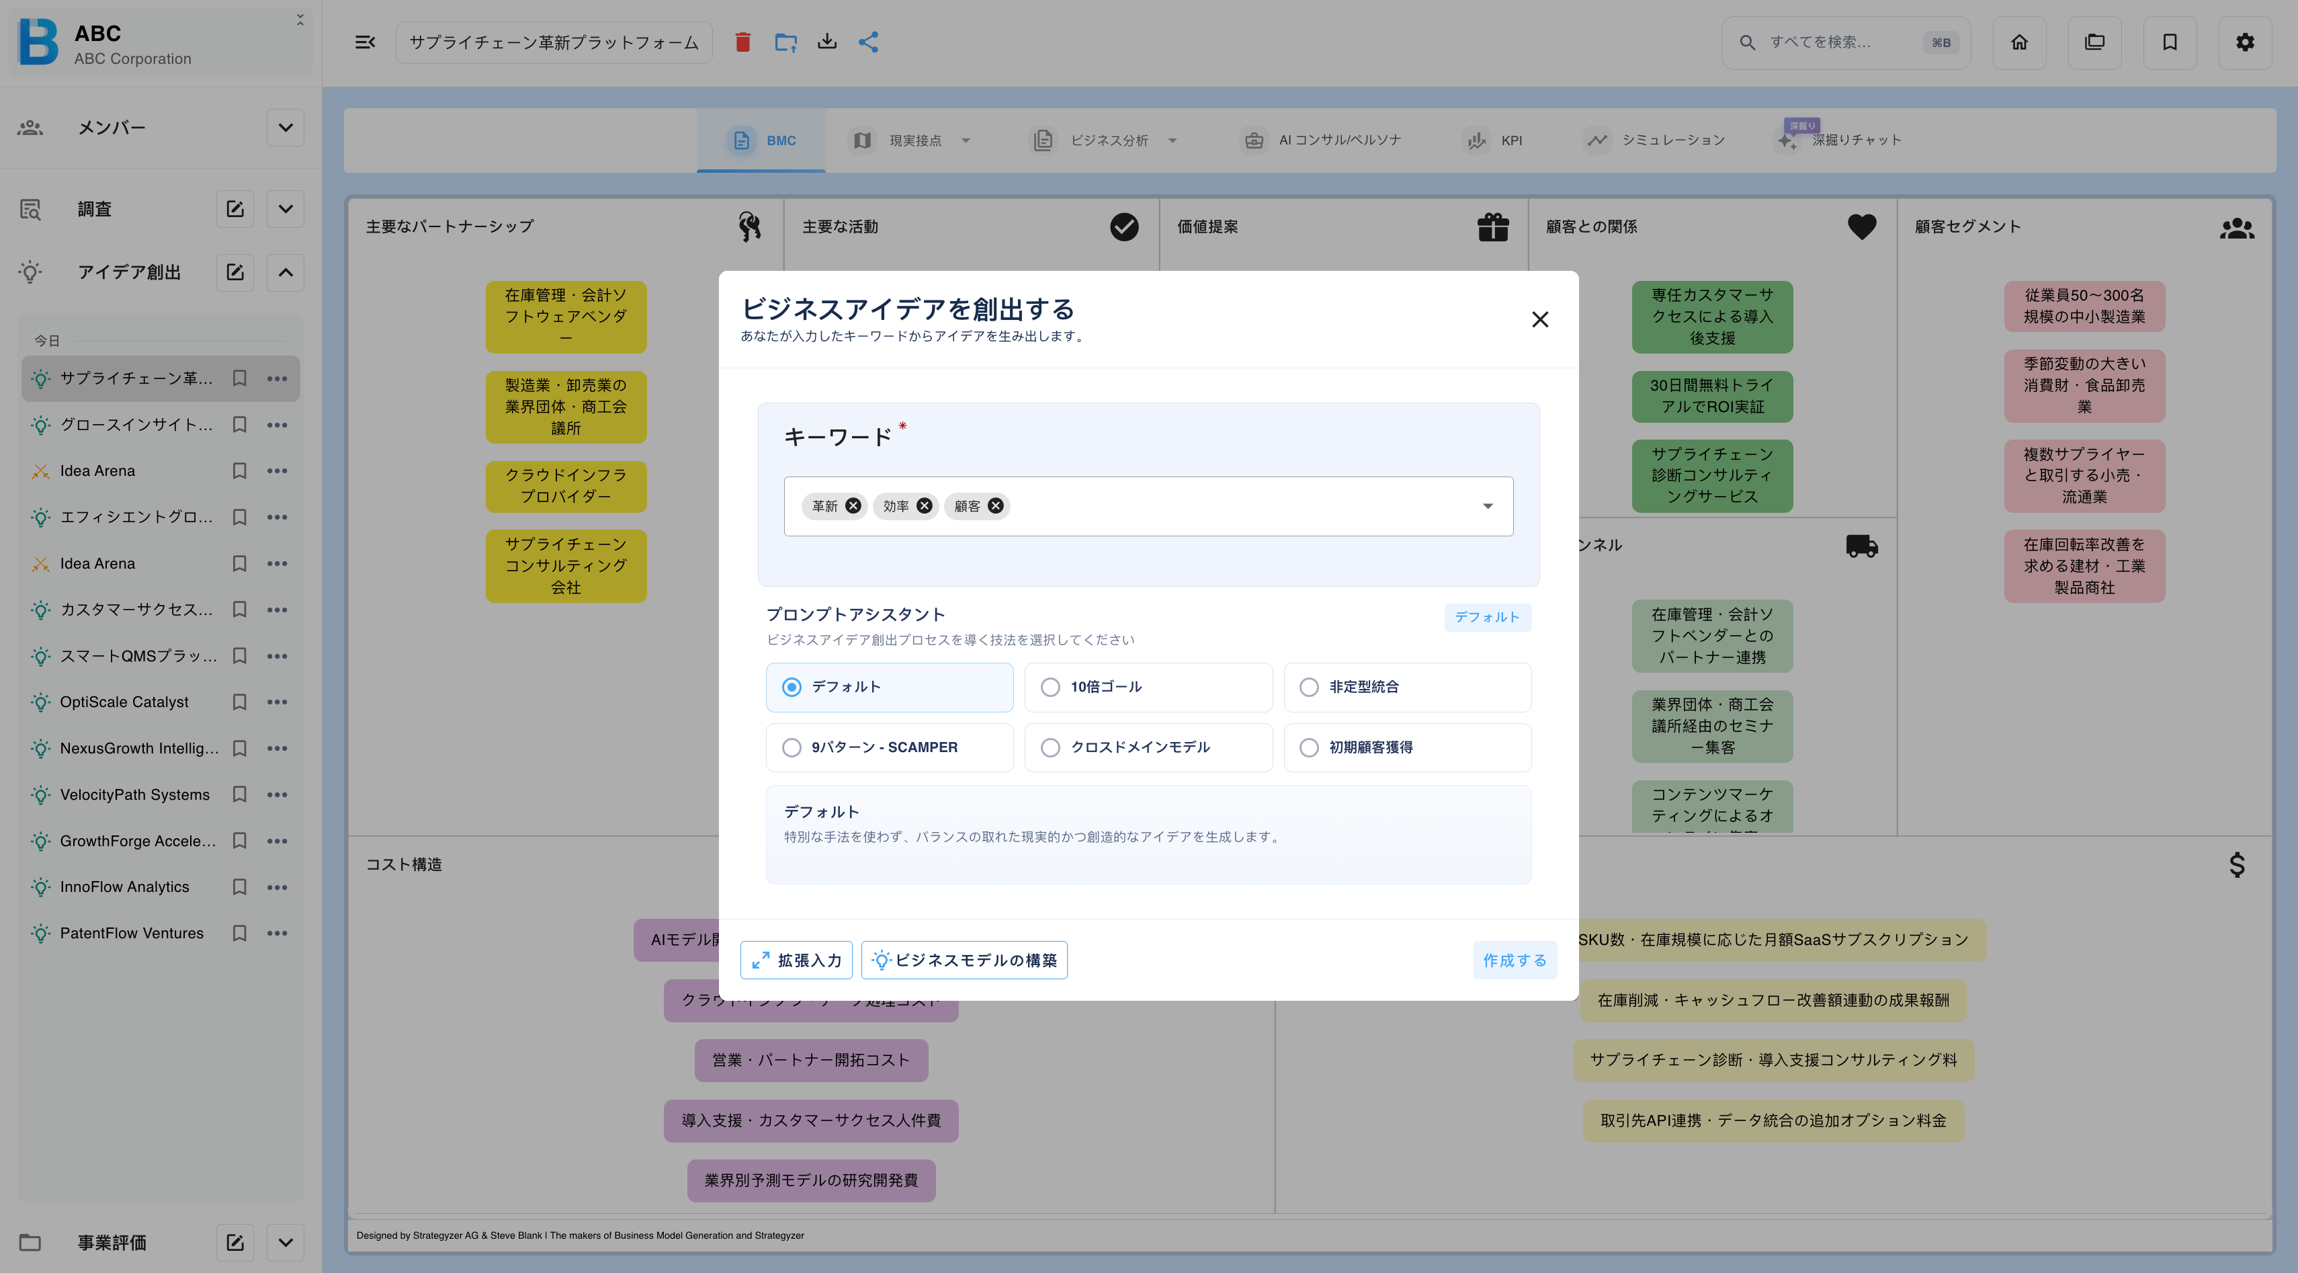Select the green 30日間無料トライアルでROI実証 note
This screenshot has height=1273, width=2298.
pos(1712,396)
